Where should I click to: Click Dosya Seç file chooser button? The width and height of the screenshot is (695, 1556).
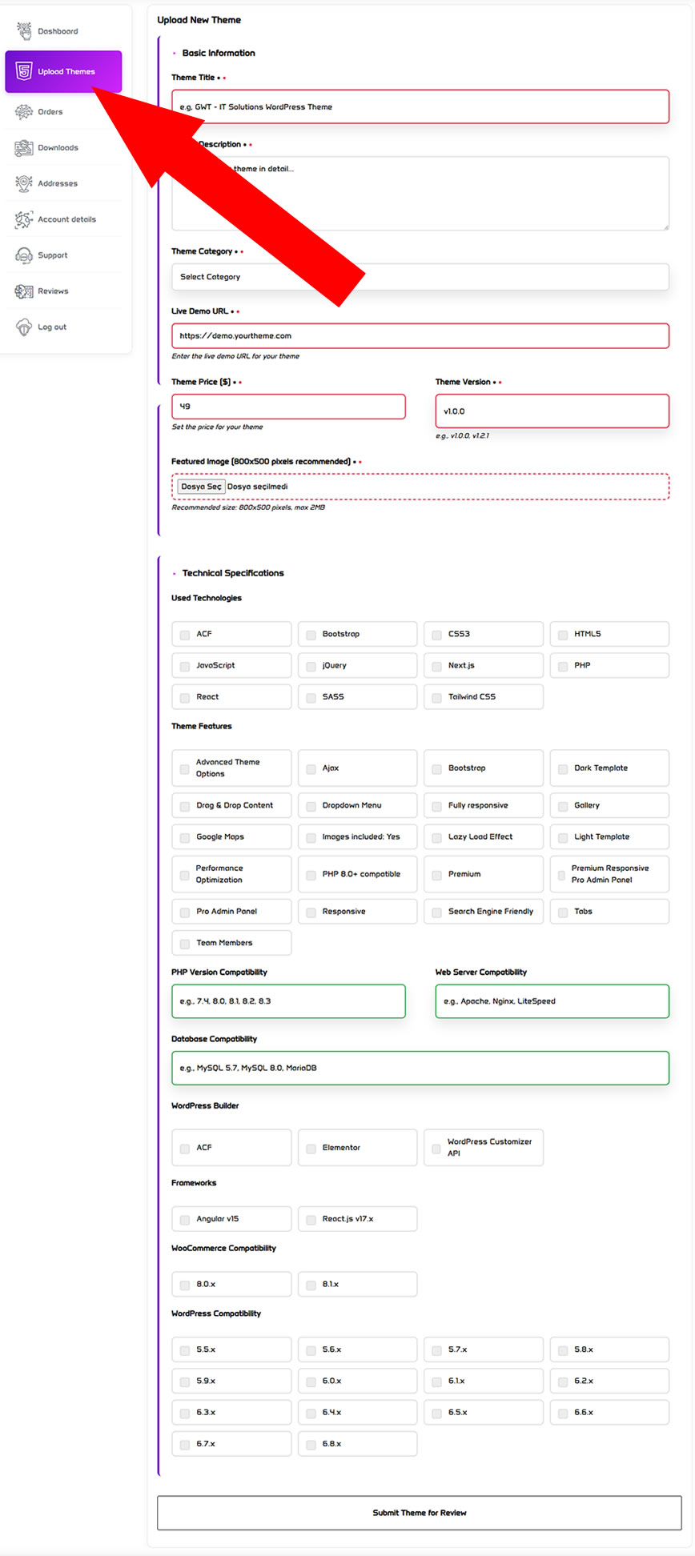coord(201,487)
